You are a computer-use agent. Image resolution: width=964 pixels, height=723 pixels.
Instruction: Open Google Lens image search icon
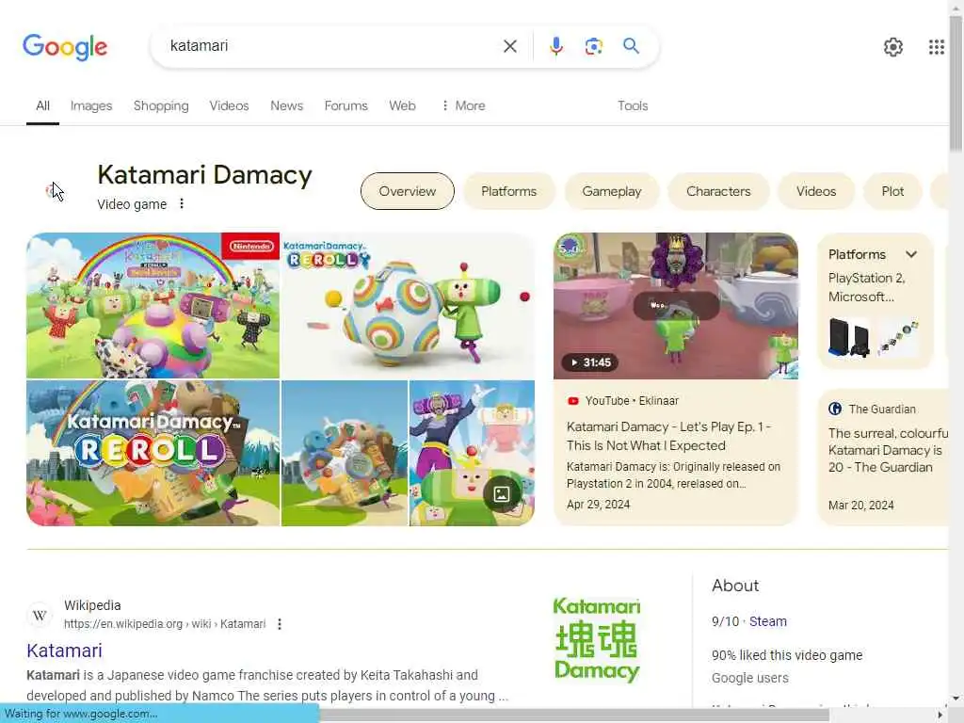[x=593, y=46]
